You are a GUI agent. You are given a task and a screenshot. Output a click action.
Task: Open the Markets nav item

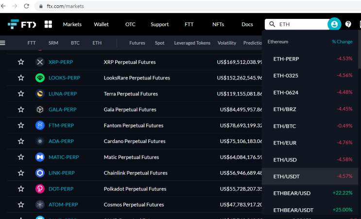coord(72,24)
